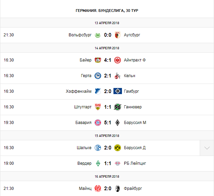Expand the Шальке vs Боруссия Д match details
This screenshot has width=214, height=196.
tap(207, 148)
